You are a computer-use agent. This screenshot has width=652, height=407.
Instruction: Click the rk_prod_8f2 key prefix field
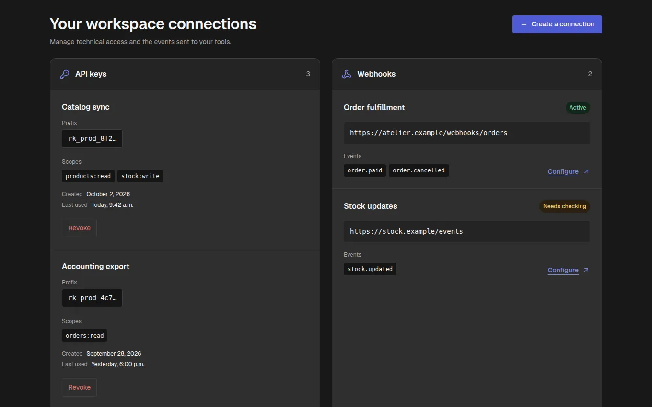coord(92,138)
